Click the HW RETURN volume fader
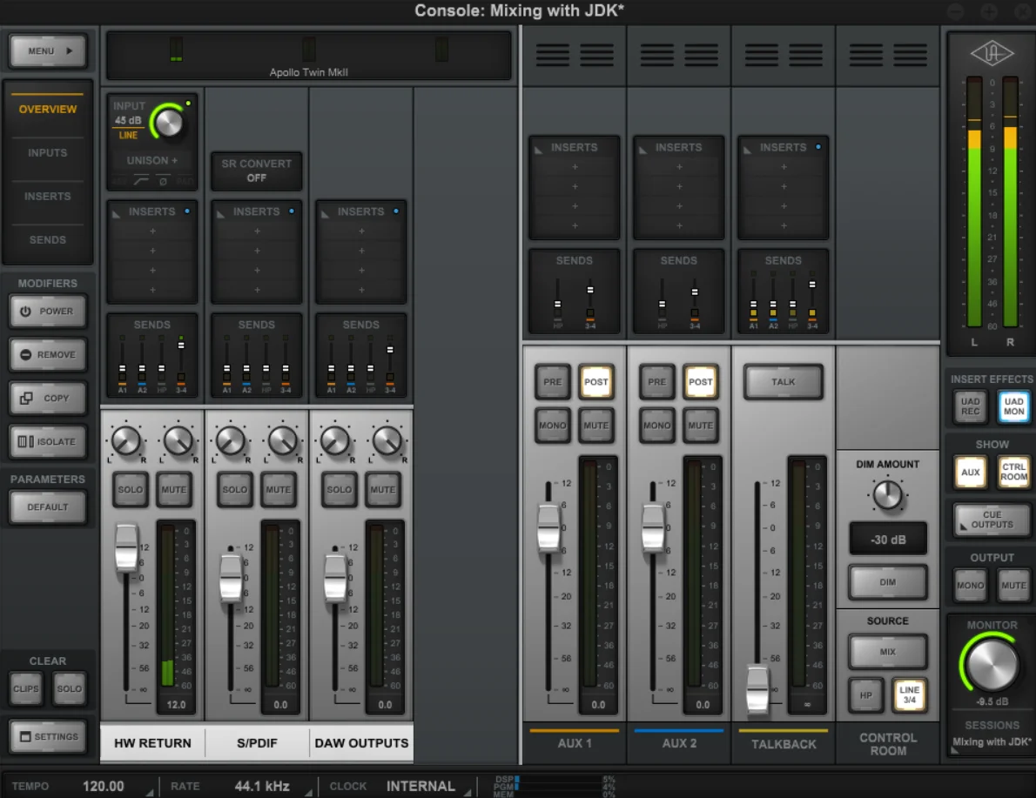The image size is (1036, 798). (126, 547)
